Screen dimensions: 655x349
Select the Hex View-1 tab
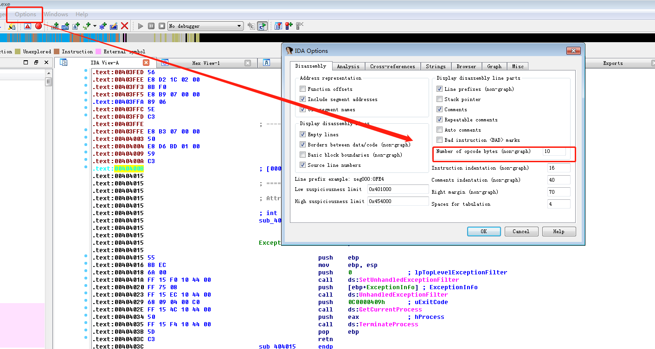(x=206, y=63)
